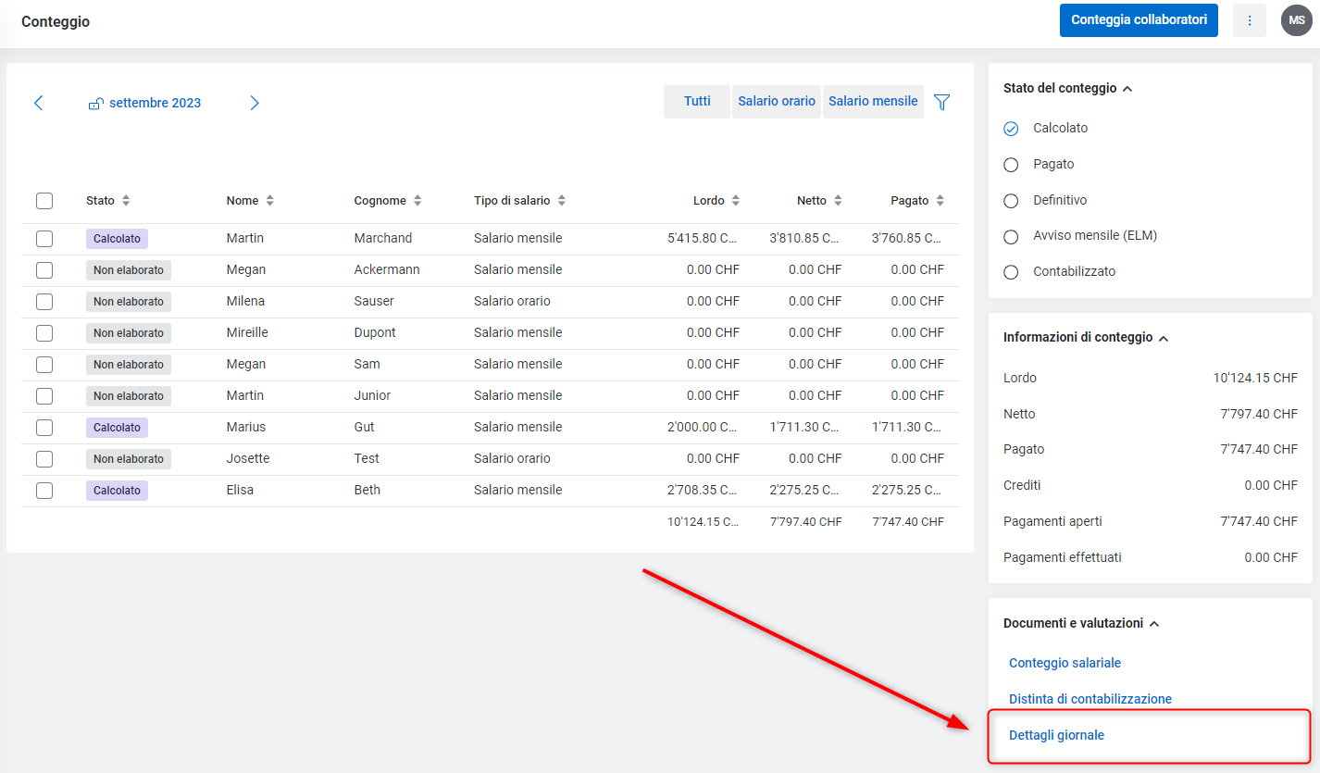1320x773 pixels.
Task: Select the Elisa Beth row checkbox
Action: 44,491
